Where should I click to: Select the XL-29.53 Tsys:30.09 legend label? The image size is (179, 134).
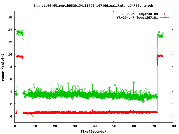139,14
